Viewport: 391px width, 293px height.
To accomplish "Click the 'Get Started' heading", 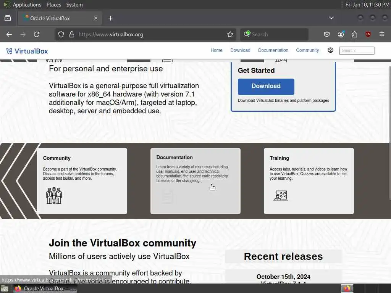I will tap(256, 71).
